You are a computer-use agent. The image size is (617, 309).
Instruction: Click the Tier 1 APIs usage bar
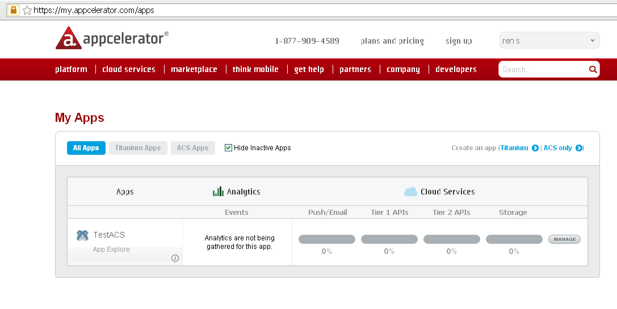pyautogui.click(x=389, y=239)
